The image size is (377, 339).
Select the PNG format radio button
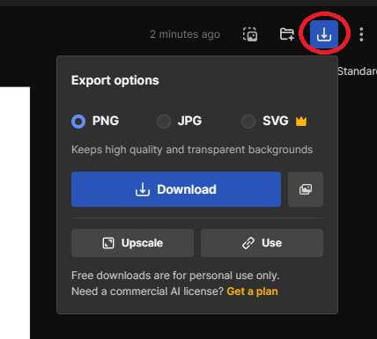(x=78, y=122)
